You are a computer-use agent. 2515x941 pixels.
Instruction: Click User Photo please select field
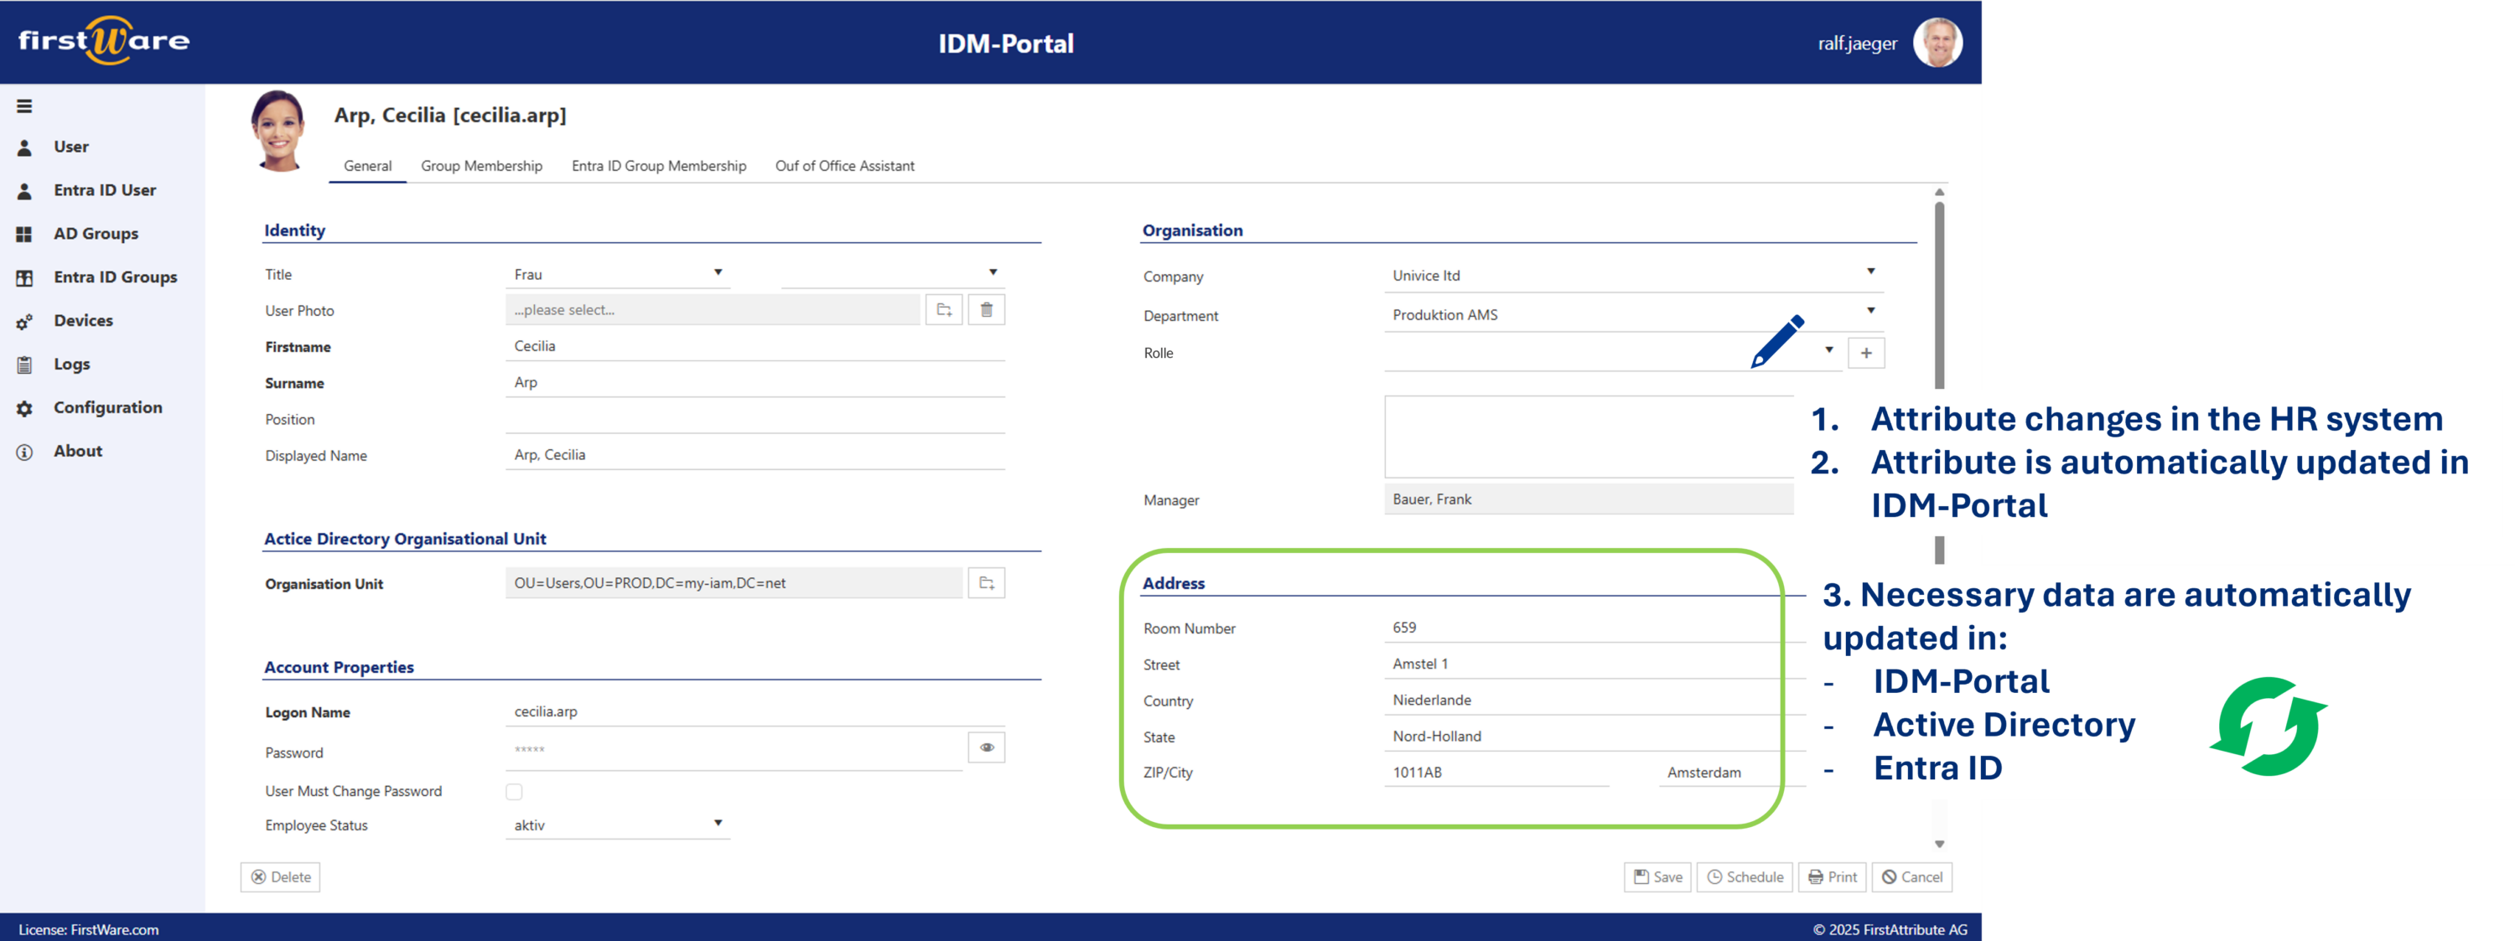(x=713, y=309)
